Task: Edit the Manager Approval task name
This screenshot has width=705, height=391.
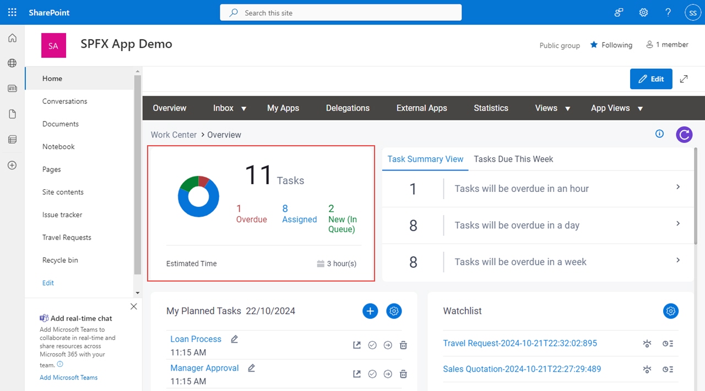Action: tap(252, 368)
